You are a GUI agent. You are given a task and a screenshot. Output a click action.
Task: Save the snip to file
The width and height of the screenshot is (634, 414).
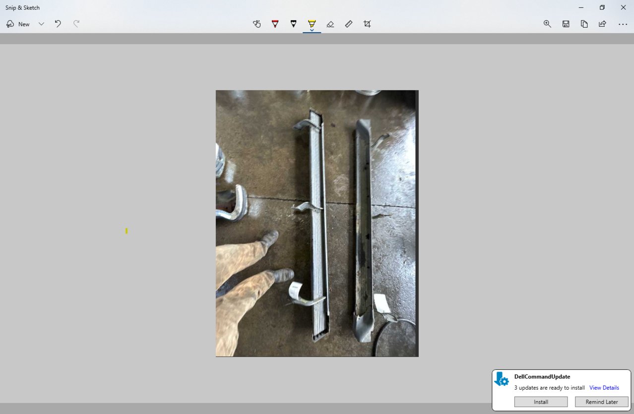[566, 24]
